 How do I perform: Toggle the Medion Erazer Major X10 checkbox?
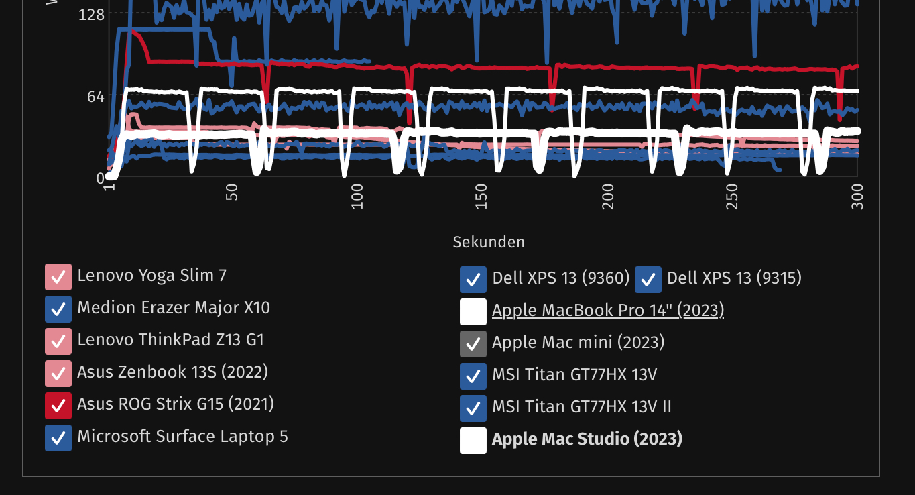58,309
